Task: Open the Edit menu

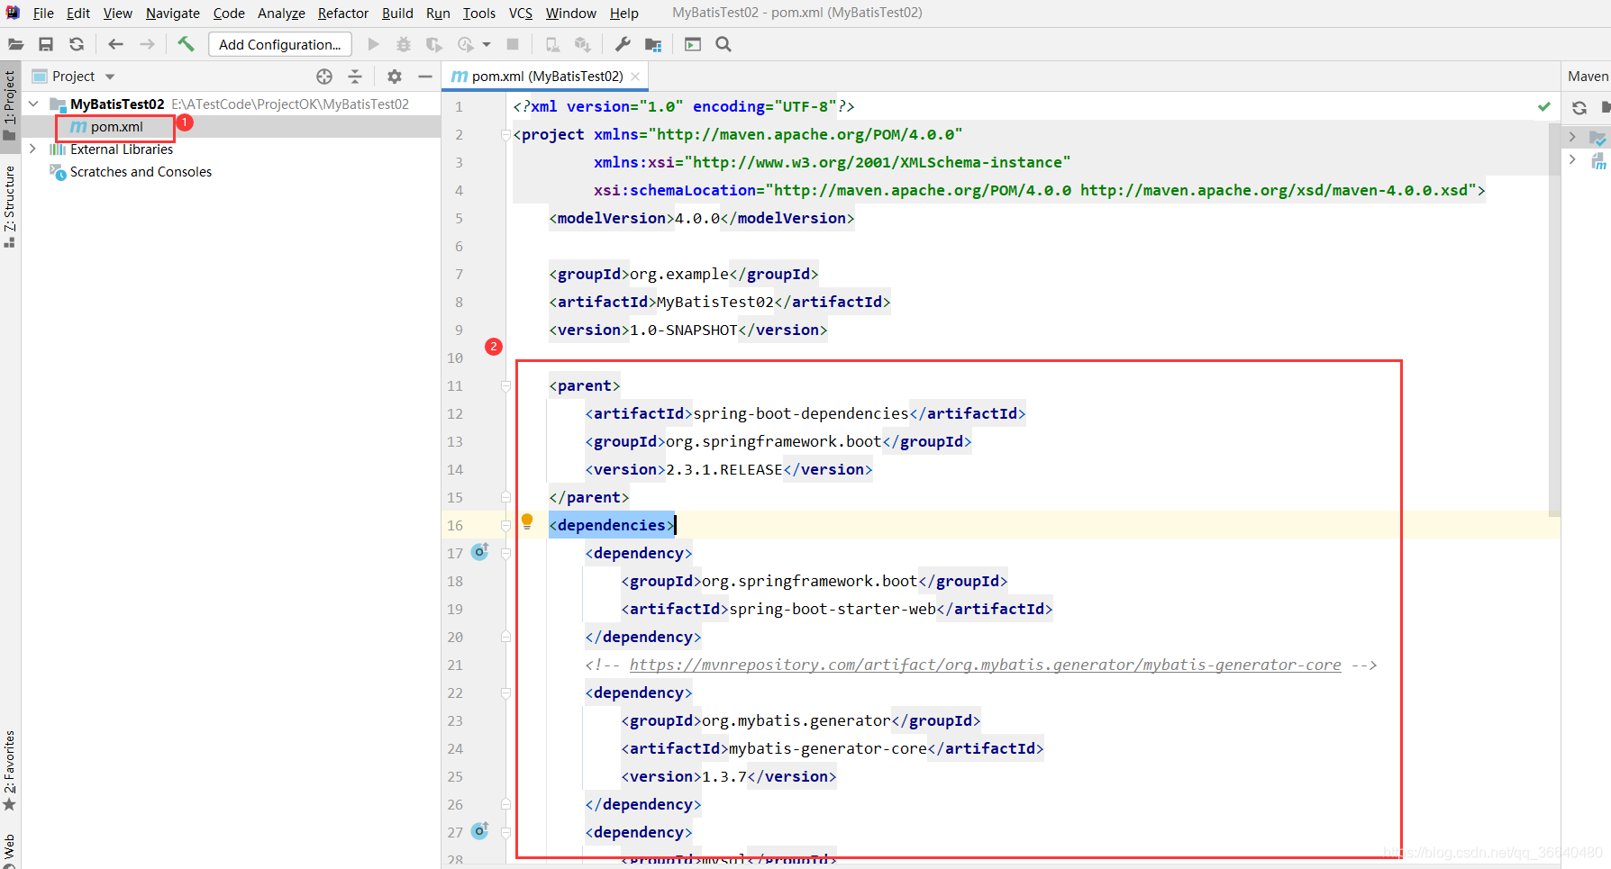Action: pyautogui.click(x=78, y=13)
